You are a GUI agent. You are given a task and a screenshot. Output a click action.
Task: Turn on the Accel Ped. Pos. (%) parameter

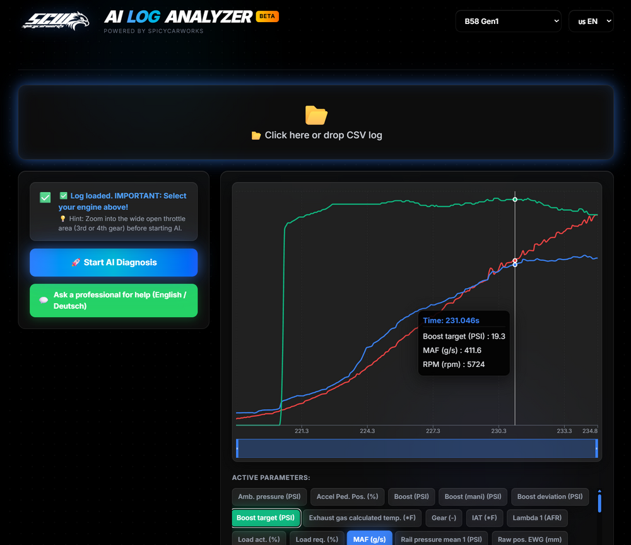point(347,497)
